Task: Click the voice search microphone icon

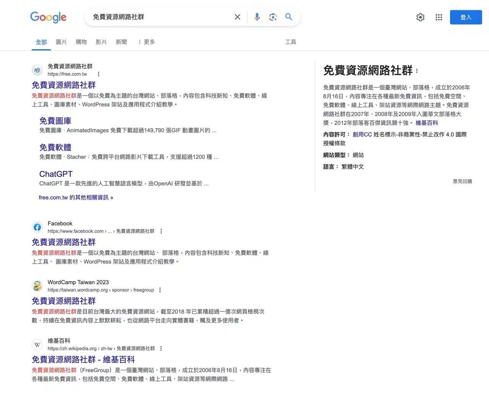Action: pyautogui.click(x=257, y=17)
